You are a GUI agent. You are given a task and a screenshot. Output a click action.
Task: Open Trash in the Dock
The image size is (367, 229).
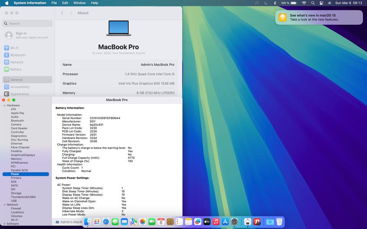coord(279,222)
